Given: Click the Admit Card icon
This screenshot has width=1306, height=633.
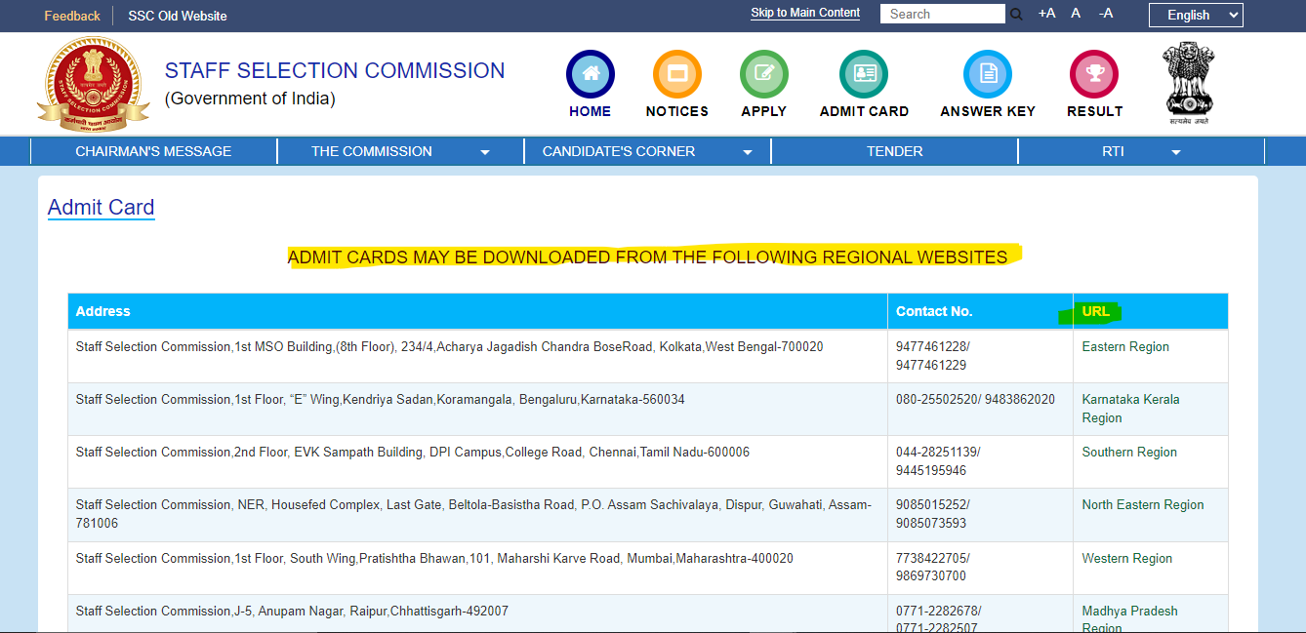Looking at the screenshot, I should pyautogui.click(x=864, y=74).
